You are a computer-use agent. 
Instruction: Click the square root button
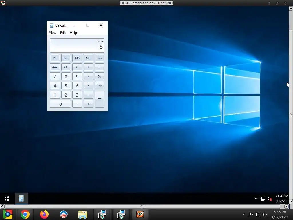pos(99,67)
